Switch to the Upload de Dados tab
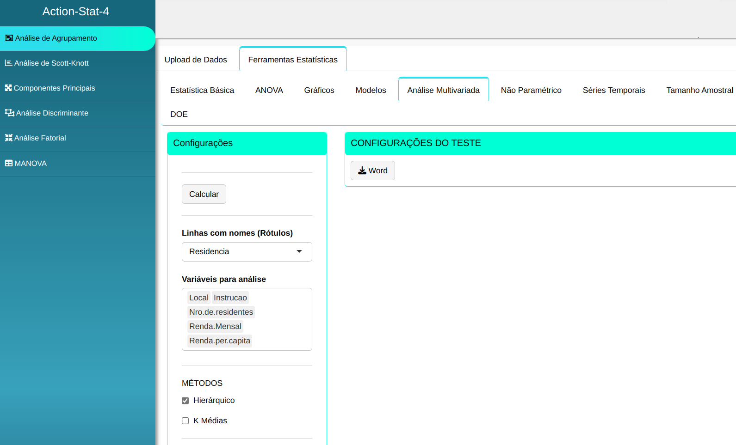736x445 pixels. 196,60
